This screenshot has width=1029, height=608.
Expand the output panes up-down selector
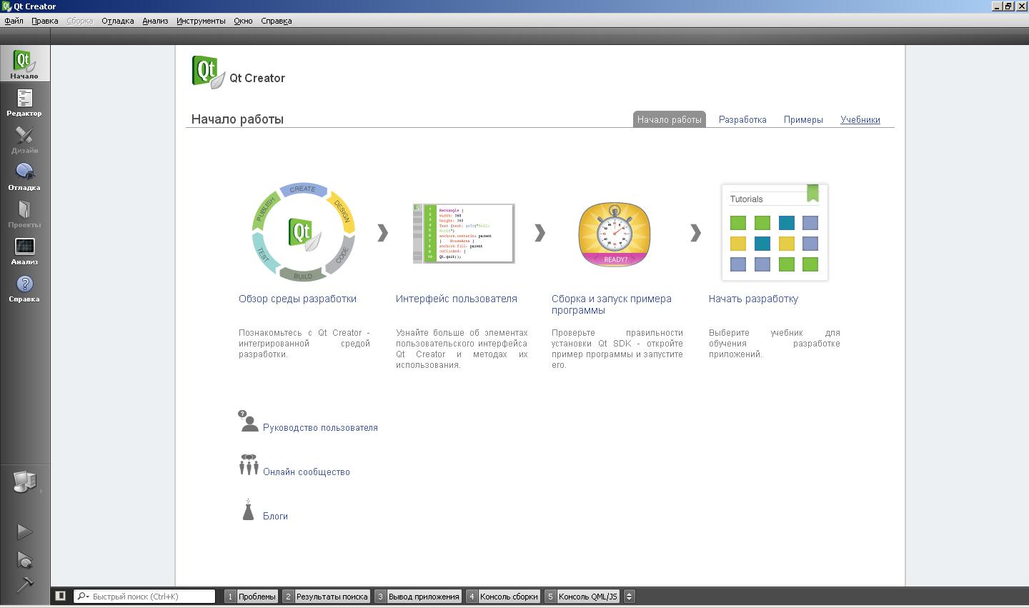click(629, 597)
